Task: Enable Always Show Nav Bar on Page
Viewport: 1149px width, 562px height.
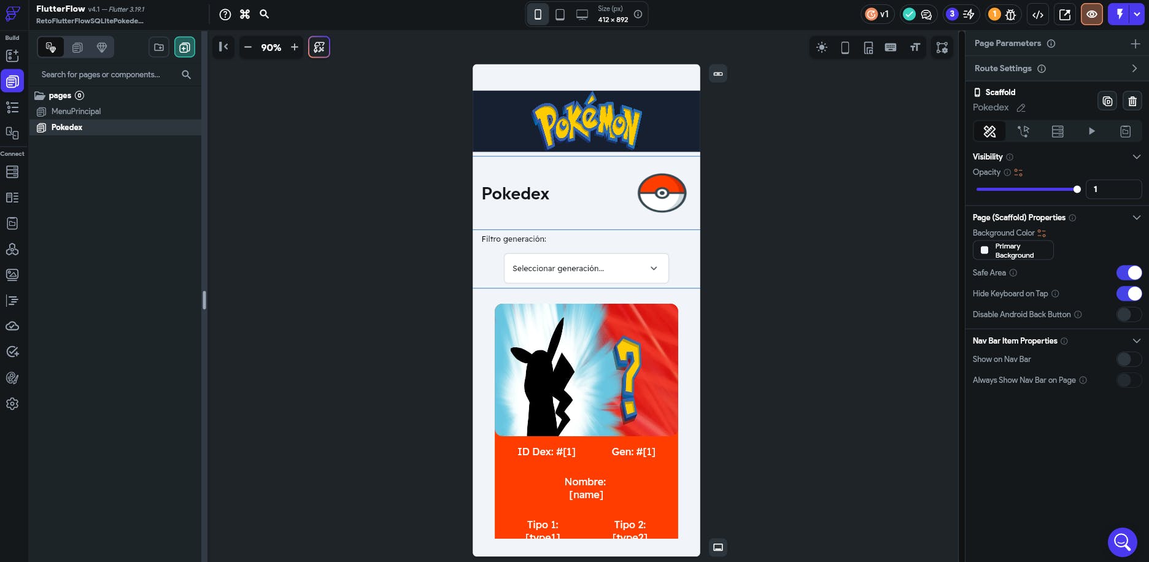Action: [x=1129, y=380]
